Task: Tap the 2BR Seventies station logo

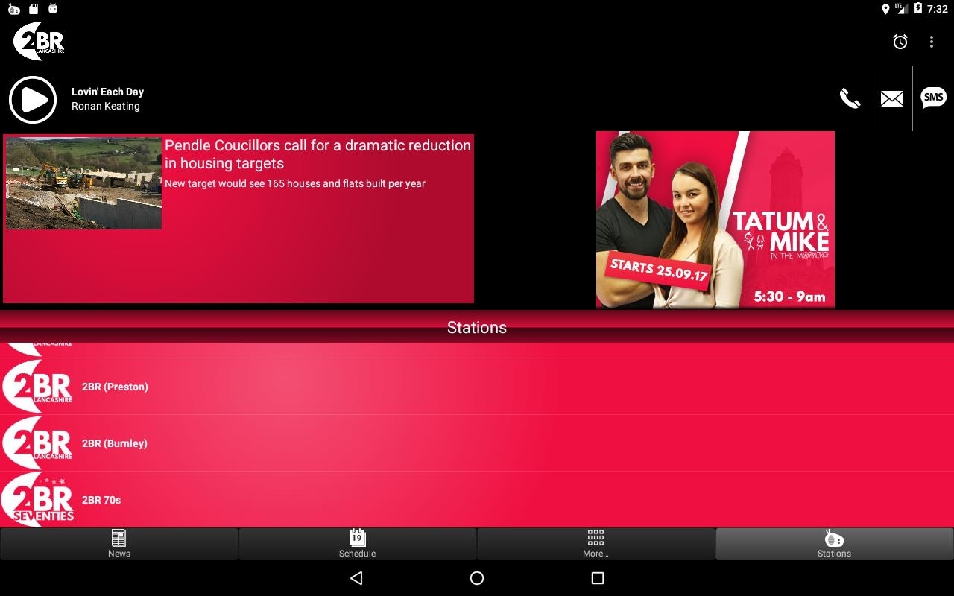Action: point(37,500)
